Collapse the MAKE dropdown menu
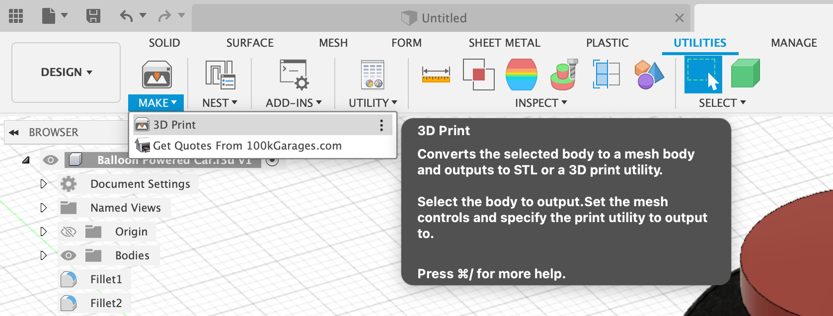 point(156,103)
